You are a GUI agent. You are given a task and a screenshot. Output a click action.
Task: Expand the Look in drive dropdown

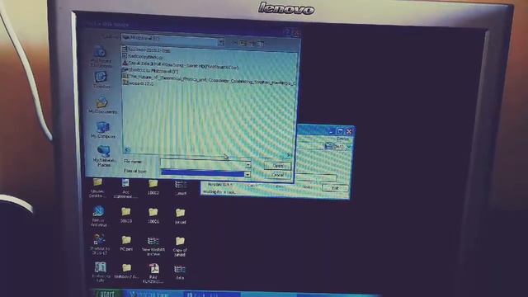220,42
